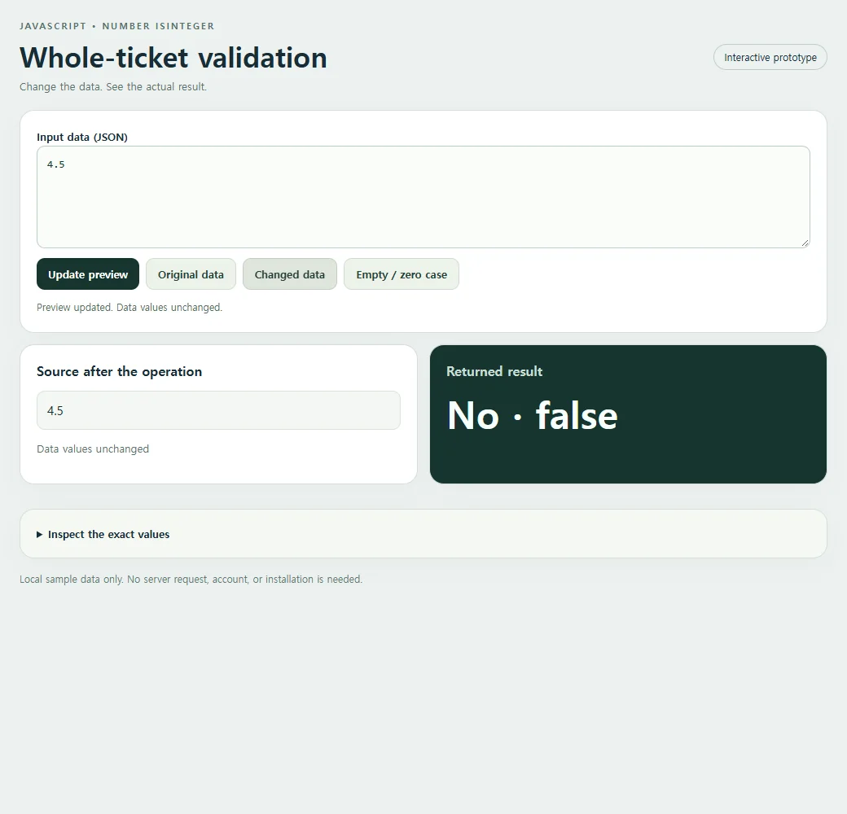Click the JavaScript Number isInteger eyebrow text
This screenshot has height=814, width=847.
tap(116, 26)
